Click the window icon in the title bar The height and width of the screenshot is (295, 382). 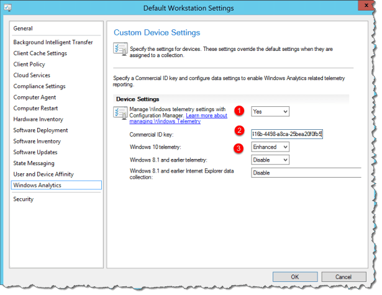(x=7, y=7)
